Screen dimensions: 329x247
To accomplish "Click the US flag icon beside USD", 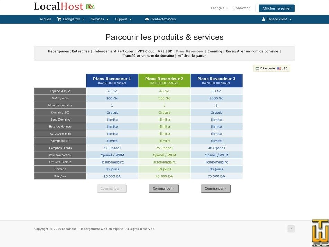I will tap(278, 68).
